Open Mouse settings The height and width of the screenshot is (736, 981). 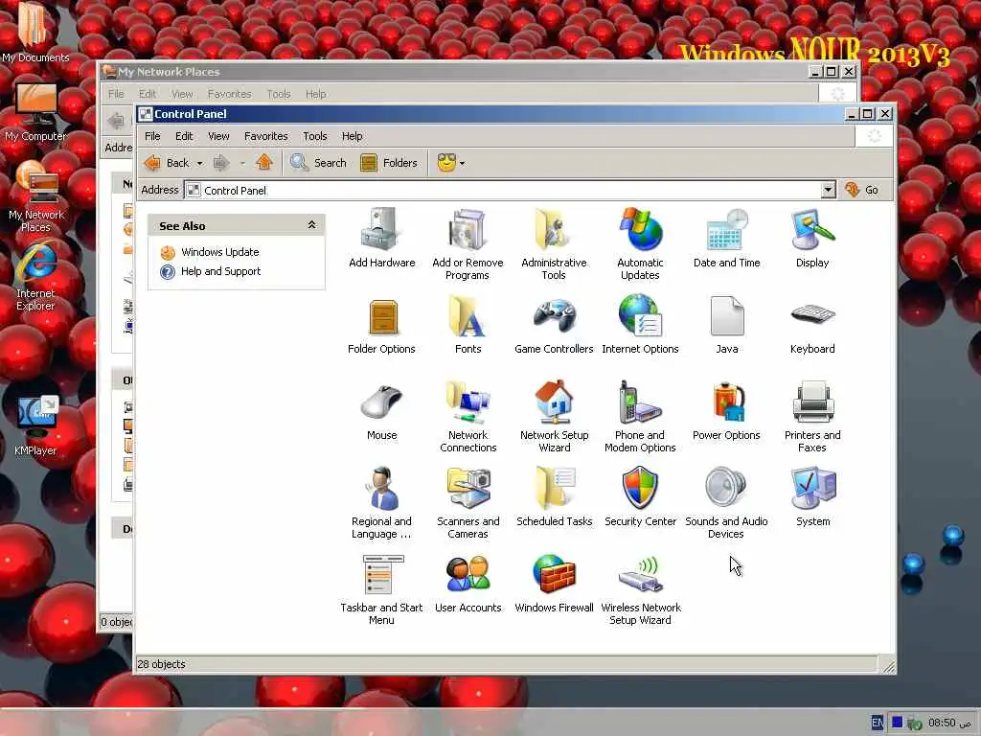point(381,412)
